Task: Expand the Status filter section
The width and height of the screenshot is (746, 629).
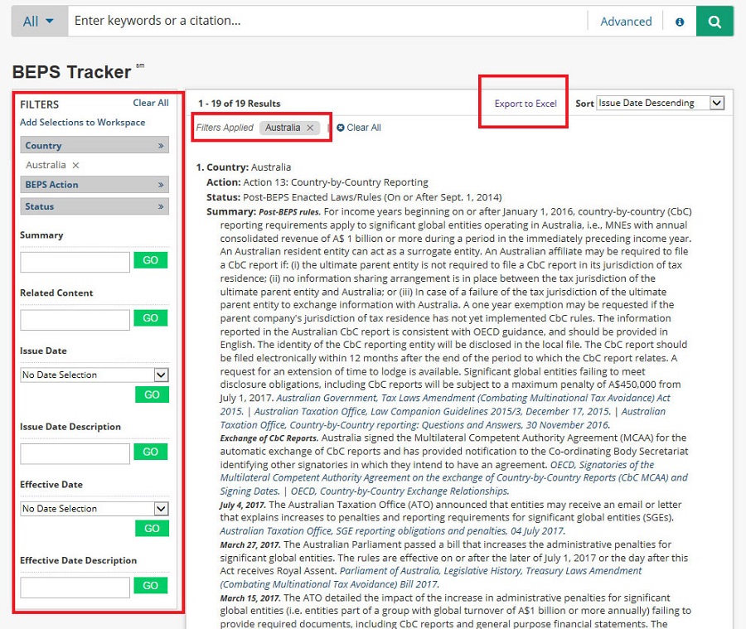Action: point(161,206)
